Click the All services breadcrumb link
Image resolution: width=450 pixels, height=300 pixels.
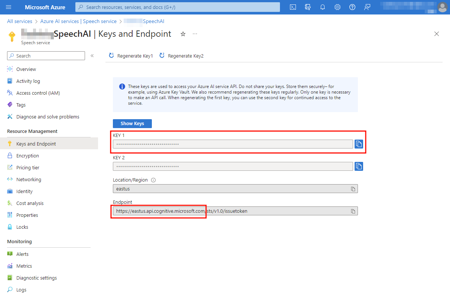20,22
